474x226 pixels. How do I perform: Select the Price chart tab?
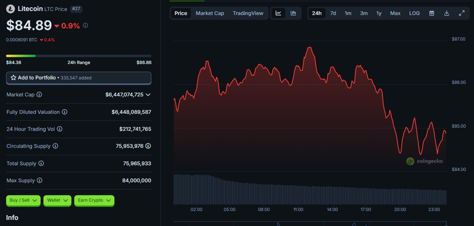click(181, 14)
